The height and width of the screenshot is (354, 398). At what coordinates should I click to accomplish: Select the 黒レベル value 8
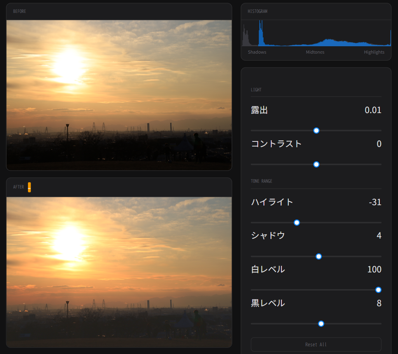coord(379,303)
